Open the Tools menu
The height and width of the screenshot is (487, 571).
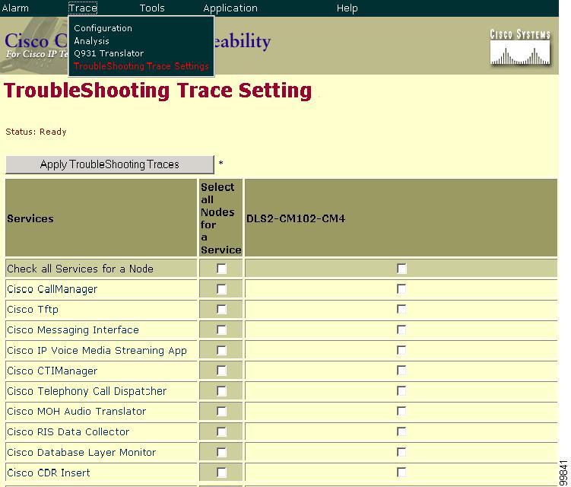click(152, 8)
